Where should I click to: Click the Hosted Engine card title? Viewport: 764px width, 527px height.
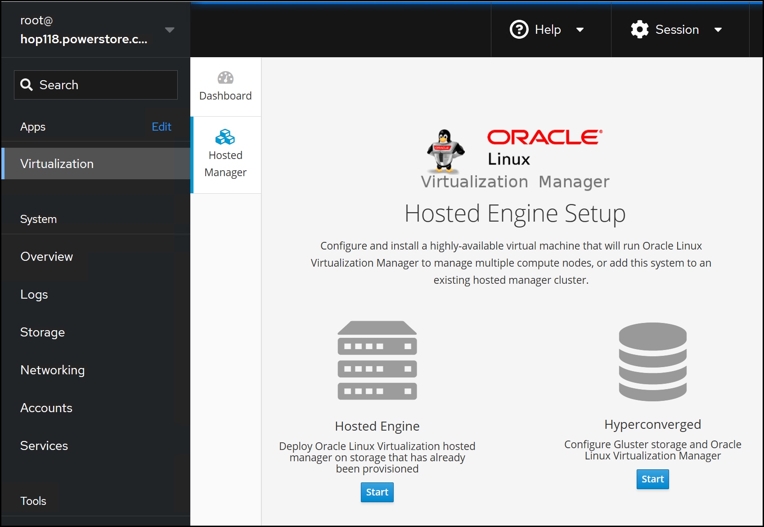coord(377,426)
